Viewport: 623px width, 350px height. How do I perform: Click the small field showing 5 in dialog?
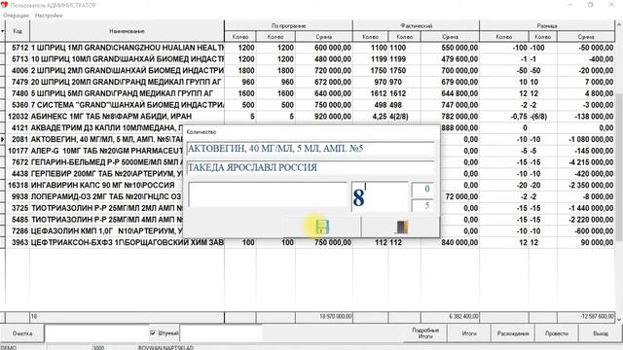pyautogui.click(x=422, y=205)
